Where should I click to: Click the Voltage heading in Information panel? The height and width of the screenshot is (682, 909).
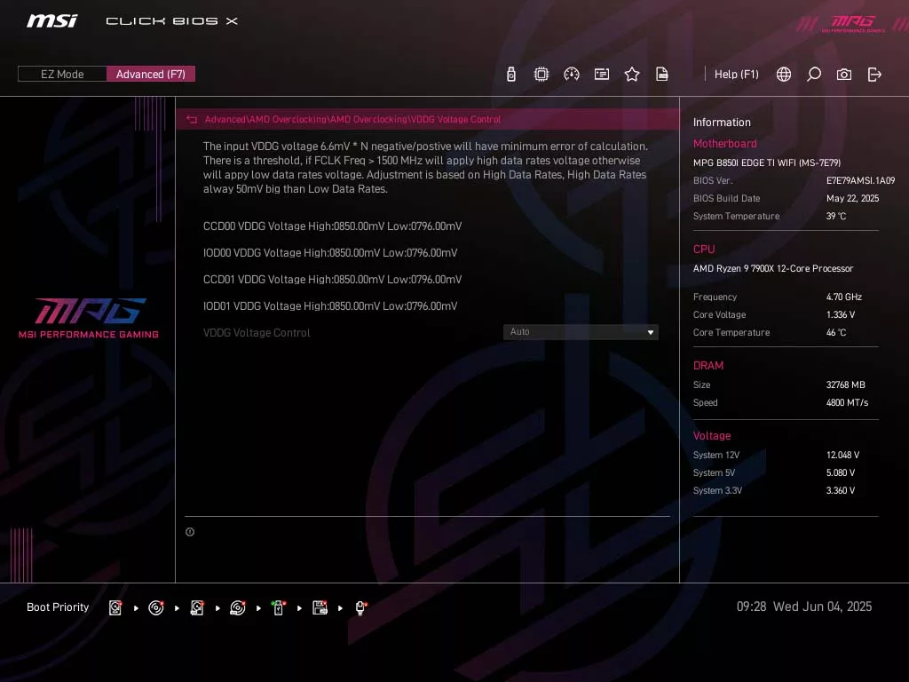[712, 435]
